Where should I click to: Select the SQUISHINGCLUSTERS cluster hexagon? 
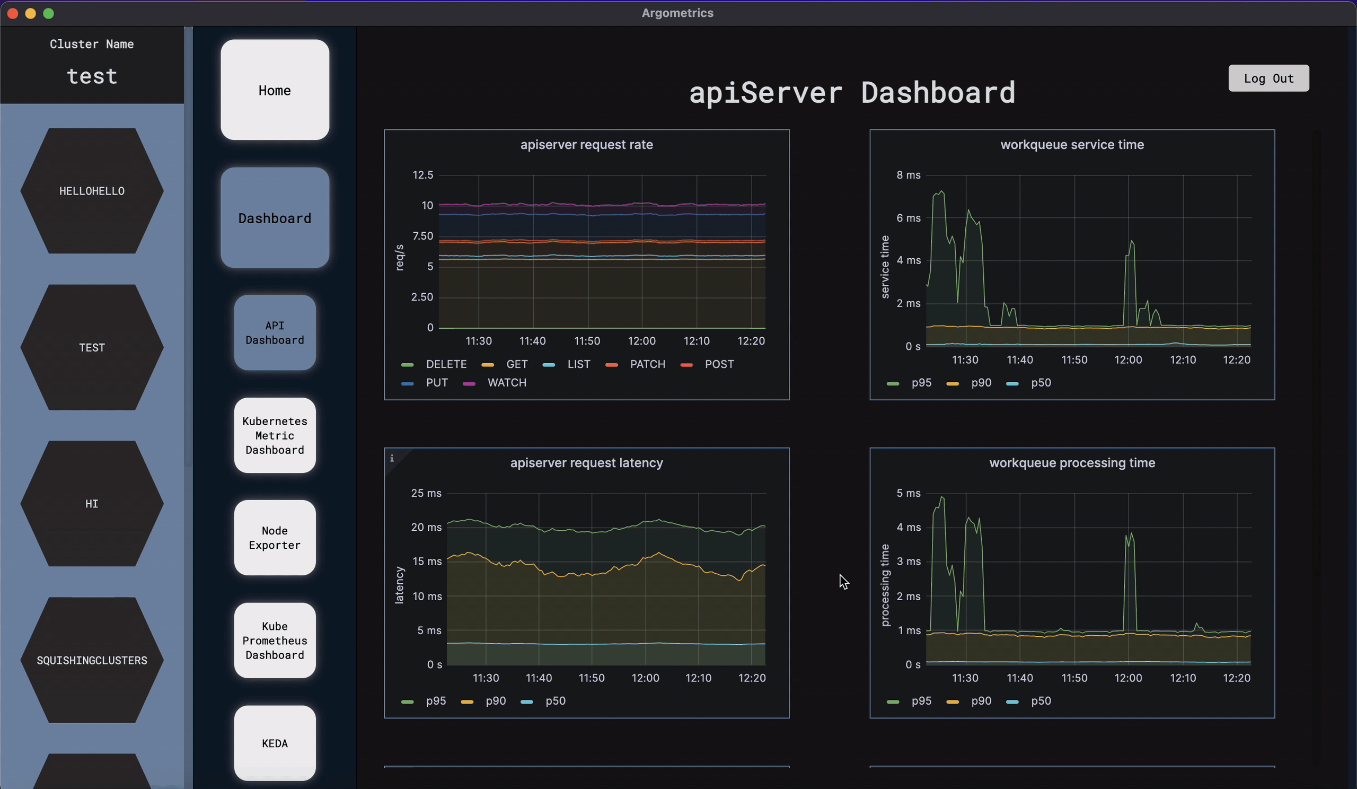(92, 660)
